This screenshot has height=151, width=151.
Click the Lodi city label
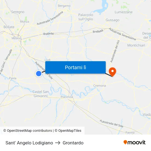[47, 60]
